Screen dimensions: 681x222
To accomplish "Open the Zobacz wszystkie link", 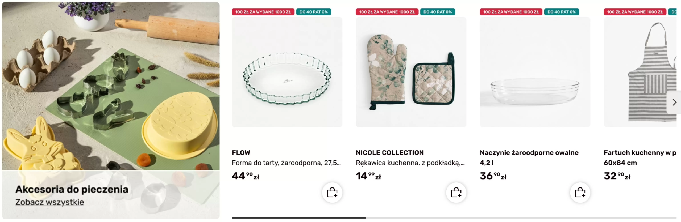I will click(x=49, y=202).
